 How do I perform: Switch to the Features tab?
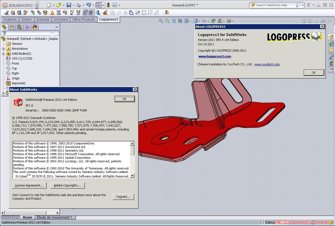click(10, 19)
